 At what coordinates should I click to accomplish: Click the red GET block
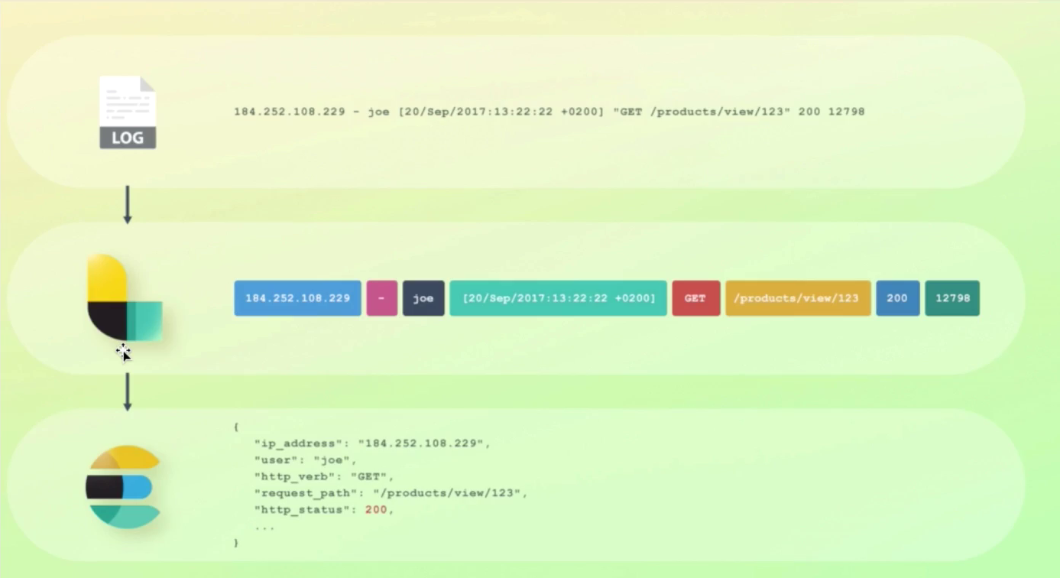coord(696,298)
